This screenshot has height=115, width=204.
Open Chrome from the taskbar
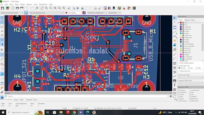pos(74,112)
